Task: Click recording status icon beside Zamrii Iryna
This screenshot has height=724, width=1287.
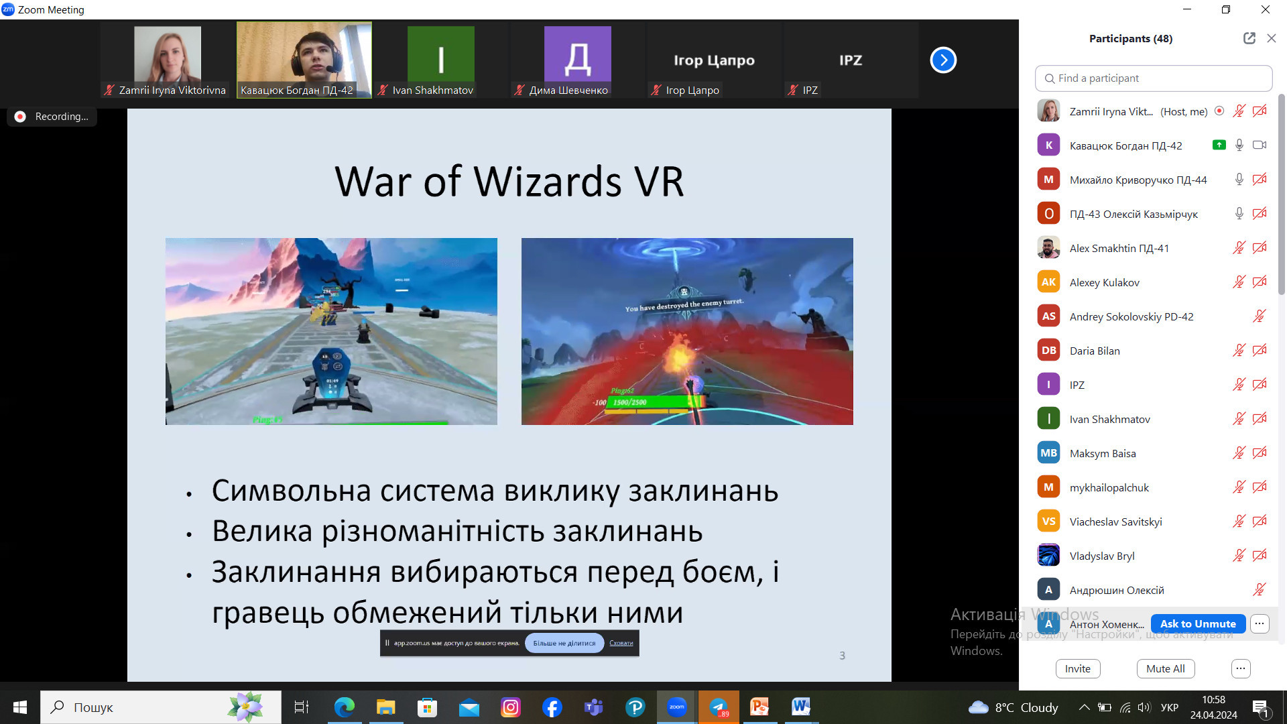Action: (x=1219, y=111)
